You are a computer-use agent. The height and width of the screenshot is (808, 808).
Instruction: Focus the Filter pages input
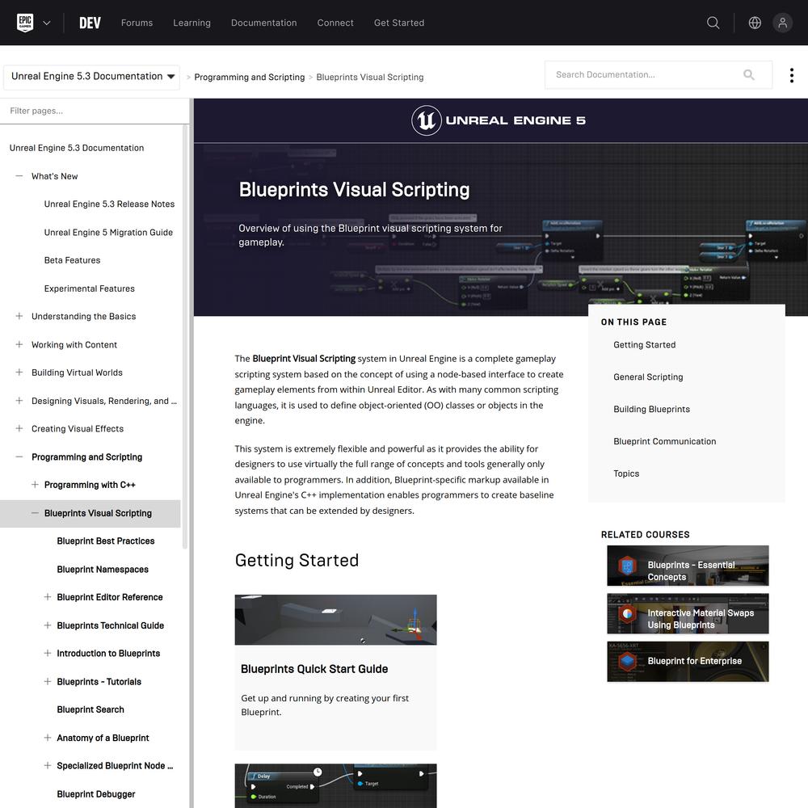(95, 111)
